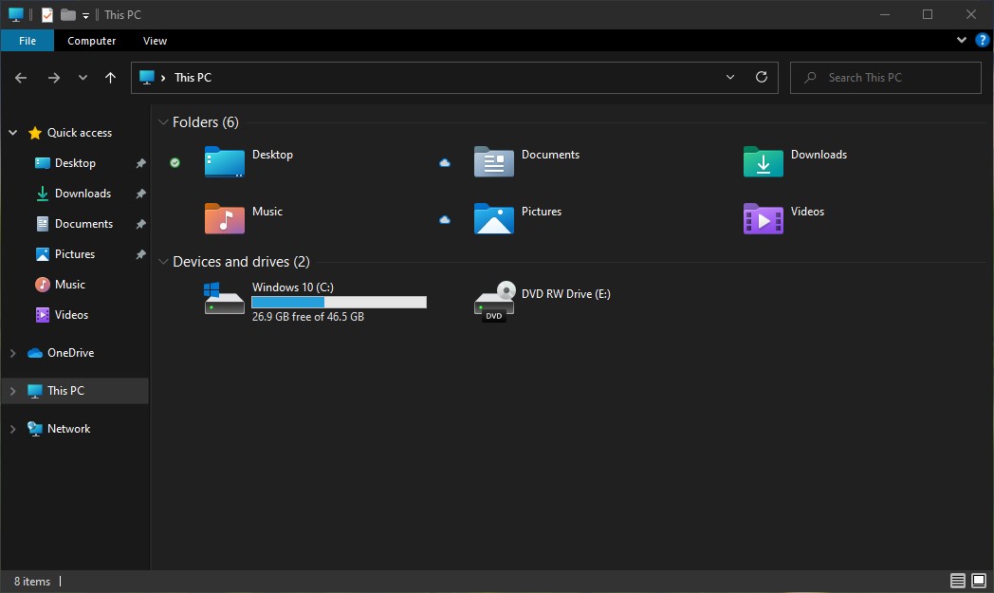The width and height of the screenshot is (994, 593).
Task: Go up one level with up arrow
Action: tap(110, 78)
